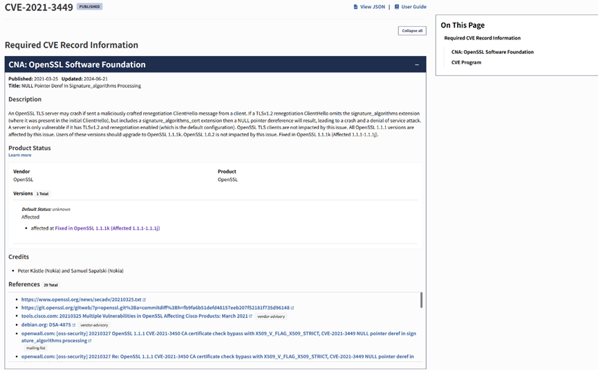Screen dimensions: 598x370
Task: Click the vendor-advisory tag beside Cisco reference
Action: coord(271,317)
